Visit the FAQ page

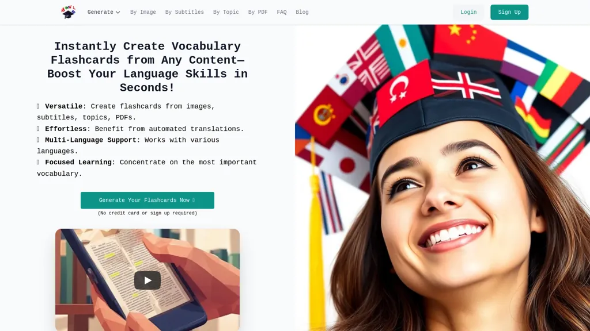click(x=281, y=12)
